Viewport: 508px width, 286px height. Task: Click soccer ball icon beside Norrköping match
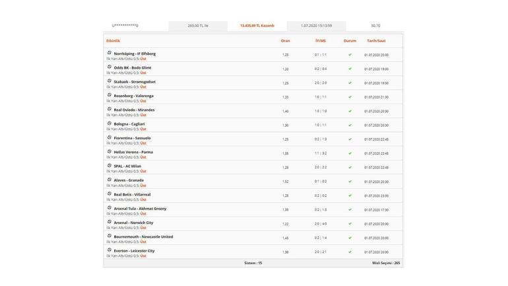(x=110, y=53)
